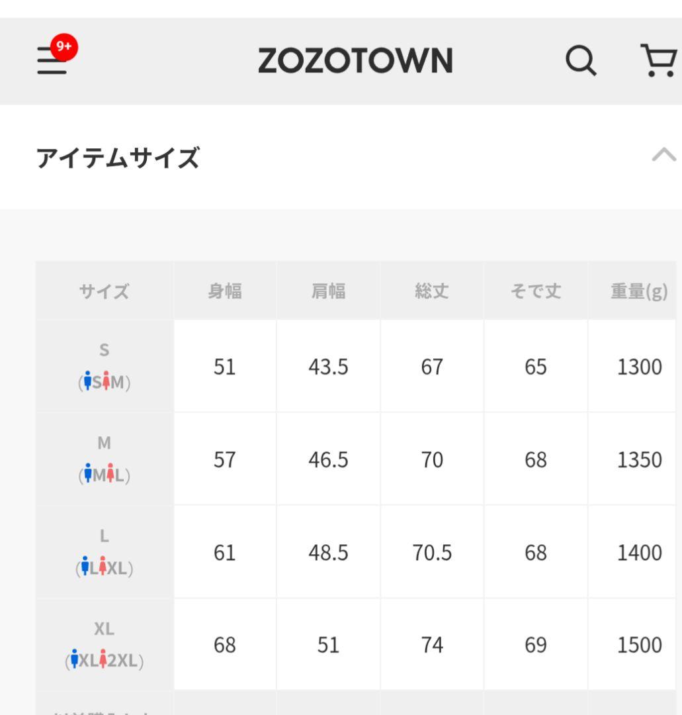
Task: Collapse the アイテムサイズ section chevron
Action: 663,154
